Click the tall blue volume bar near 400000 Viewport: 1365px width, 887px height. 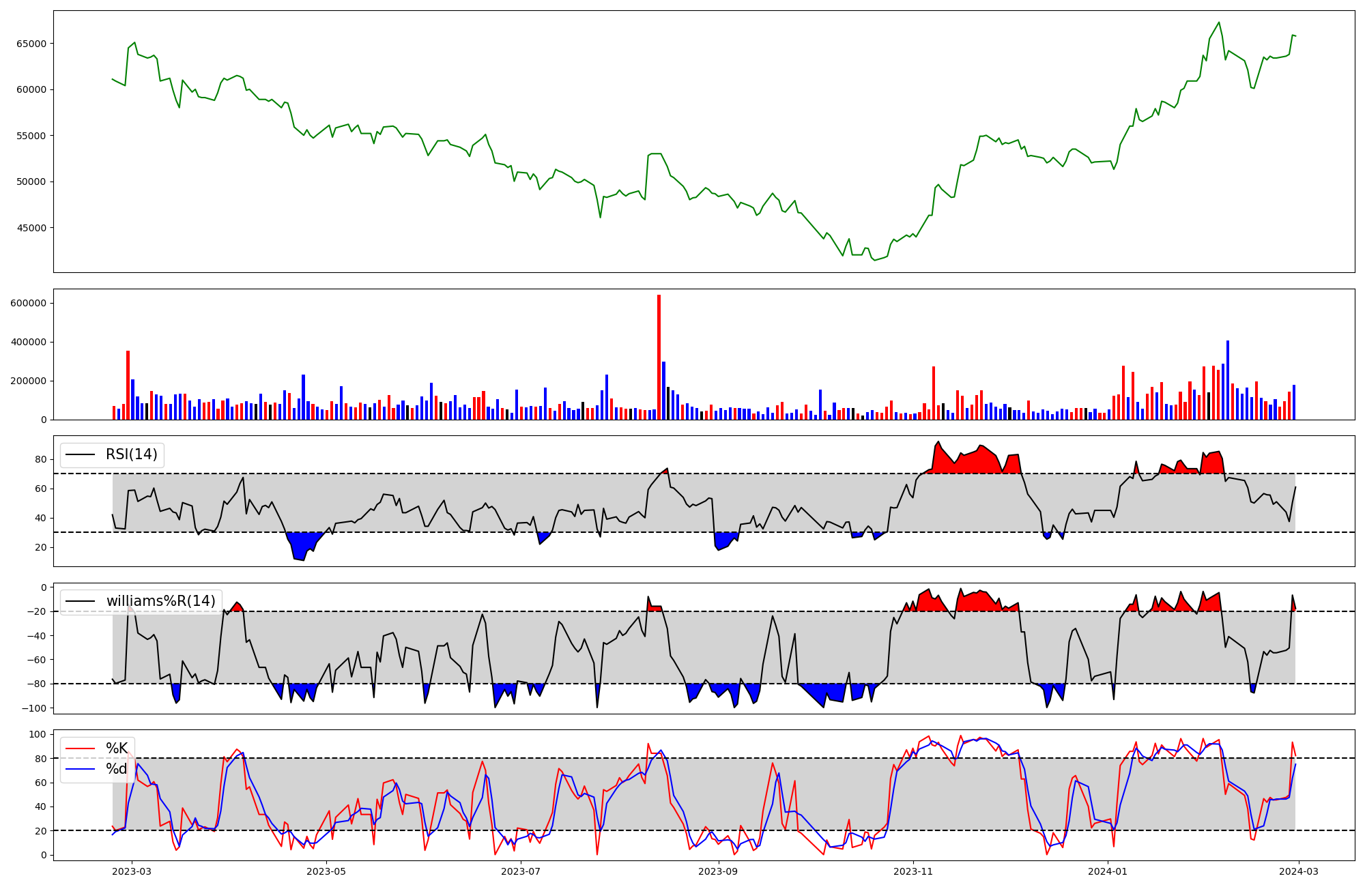tap(1228, 379)
